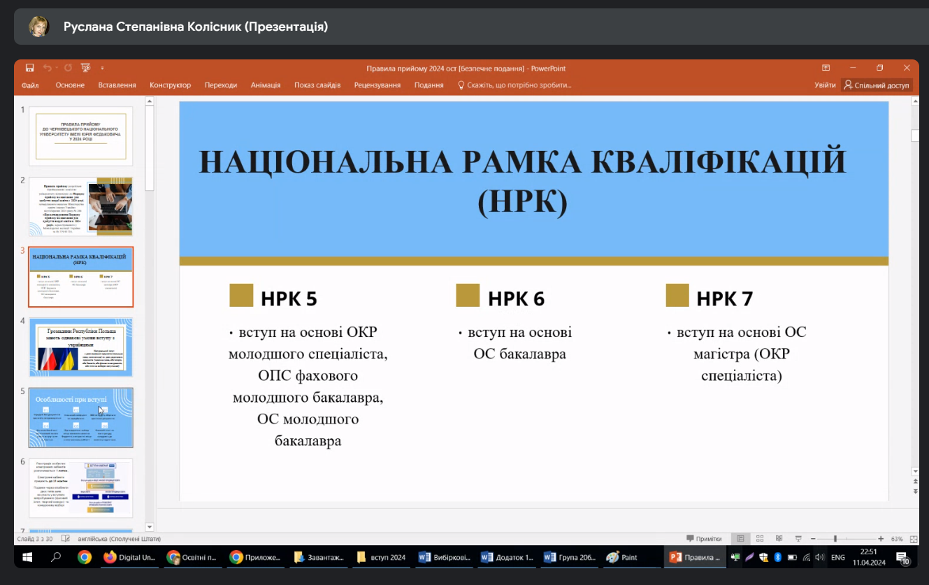The height and width of the screenshot is (585, 929).
Task: Select slide 5 thumbnail 'Особливості при вступі'
Action: coord(80,418)
